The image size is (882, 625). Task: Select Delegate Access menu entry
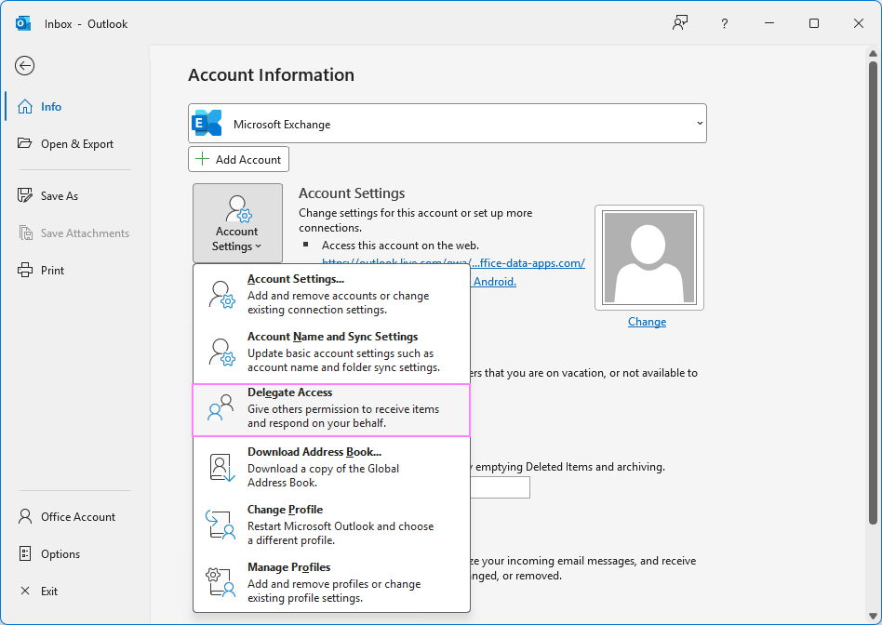[331, 409]
